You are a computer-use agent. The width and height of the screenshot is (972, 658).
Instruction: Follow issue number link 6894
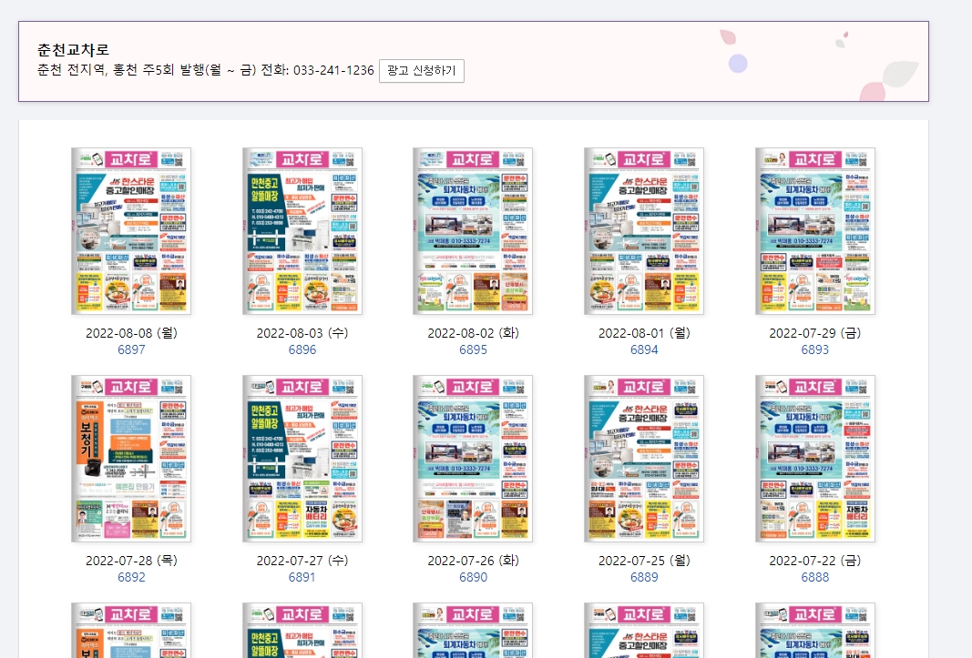pyautogui.click(x=644, y=349)
